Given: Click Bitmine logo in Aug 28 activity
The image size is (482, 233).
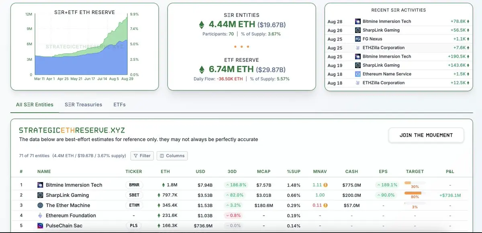Looking at the screenshot, I should 358,21.
